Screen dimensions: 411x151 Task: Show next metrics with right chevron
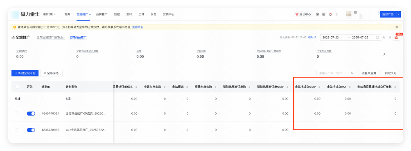pos(384,54)
